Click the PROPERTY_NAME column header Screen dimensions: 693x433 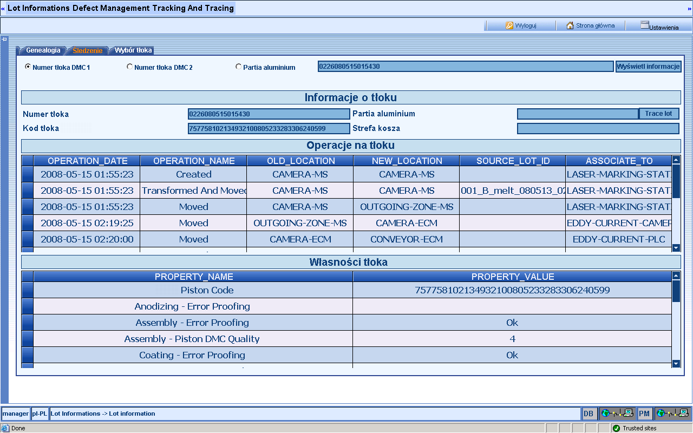click(x=194, y=277)
